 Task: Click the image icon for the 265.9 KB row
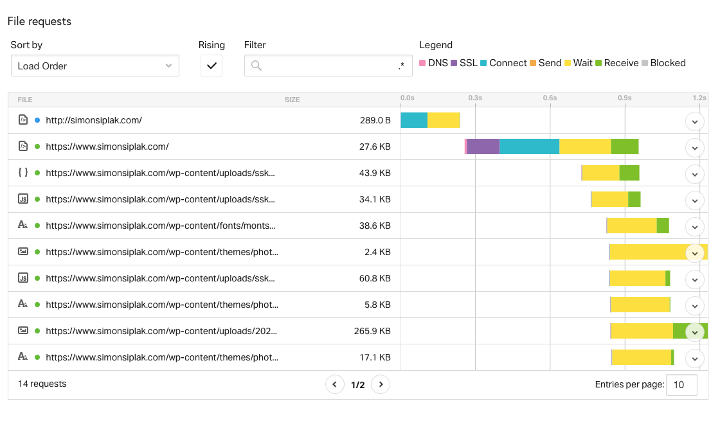[23, 330]
